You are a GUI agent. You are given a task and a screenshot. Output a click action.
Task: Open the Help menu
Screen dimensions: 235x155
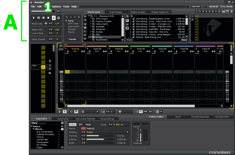click(x=74, y=7)
